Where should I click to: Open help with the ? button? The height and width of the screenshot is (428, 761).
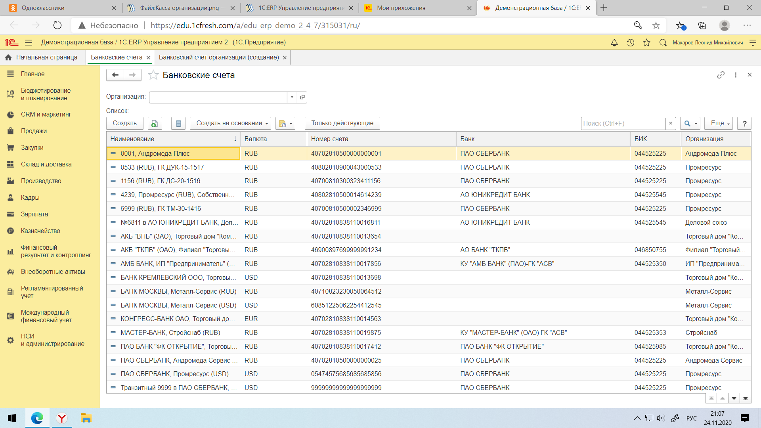pyautogui.click(x=744, y=124)
